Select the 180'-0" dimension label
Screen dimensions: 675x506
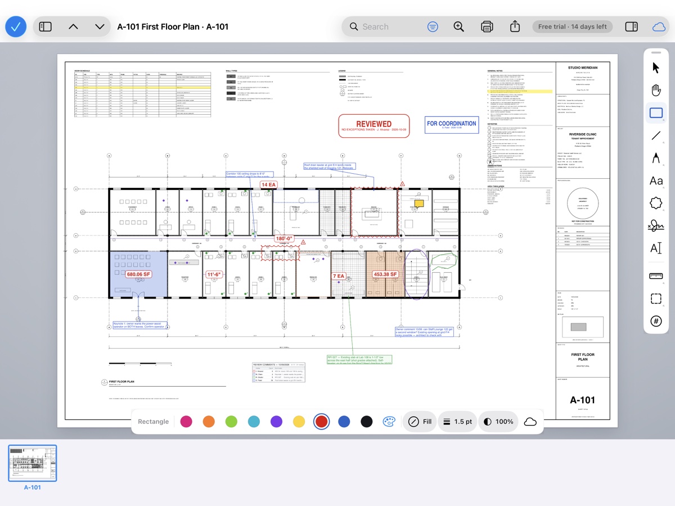coord(284,238)
